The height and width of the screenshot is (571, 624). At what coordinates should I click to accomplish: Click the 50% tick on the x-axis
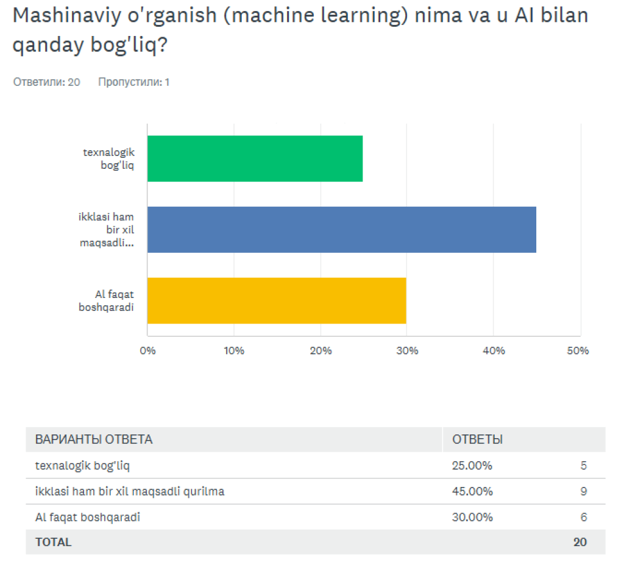click(580, 351)
